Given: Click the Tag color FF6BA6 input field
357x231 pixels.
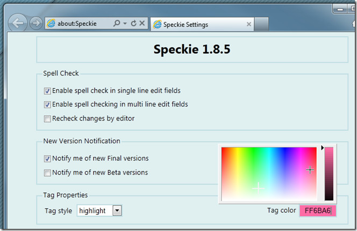Looking at the screenshot, I should (x=318, y=211).
